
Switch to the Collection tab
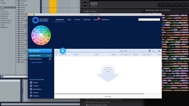[60, 19]
